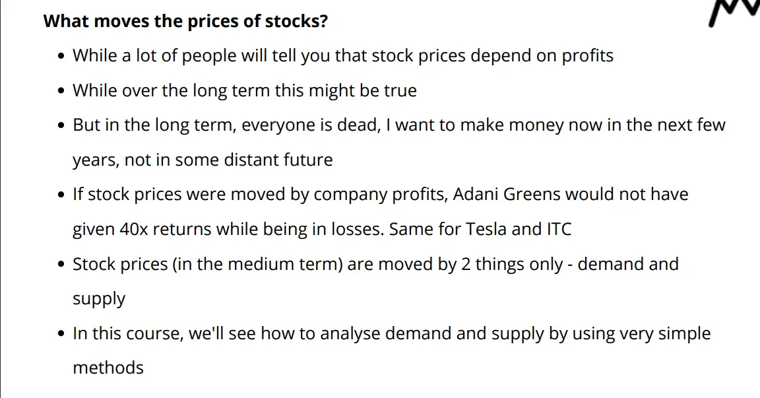
Task: Click the bullet dot before "While over the long term"
Action: click(x=62, y=90)
